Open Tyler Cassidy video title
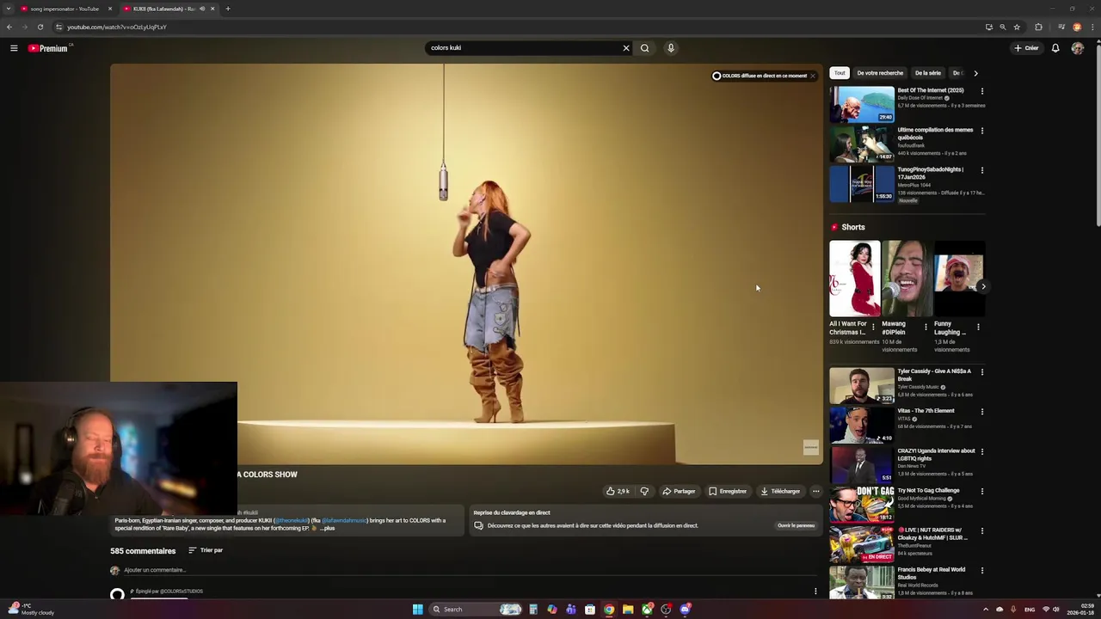1101x619 pixels. tap(934, 375)
